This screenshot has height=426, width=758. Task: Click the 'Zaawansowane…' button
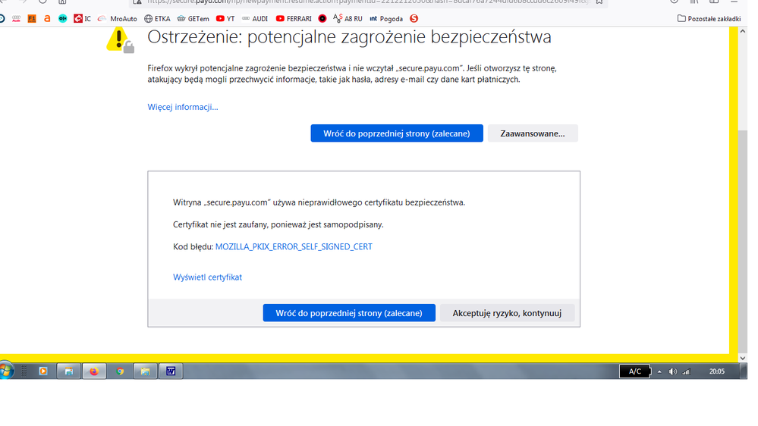(x=532, y=133)
